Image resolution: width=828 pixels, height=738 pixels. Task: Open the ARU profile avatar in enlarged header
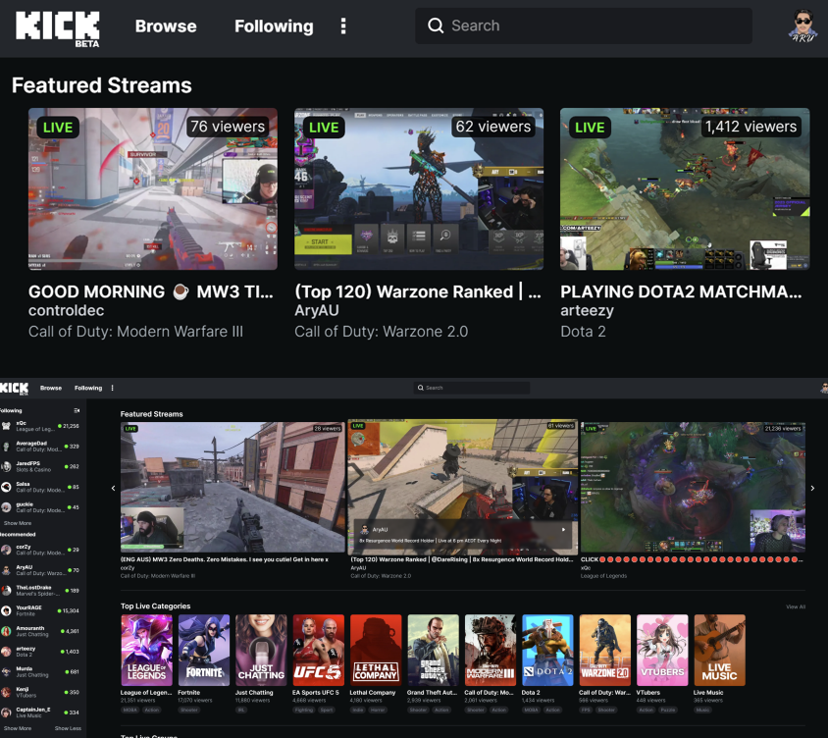tap(803, 26)
